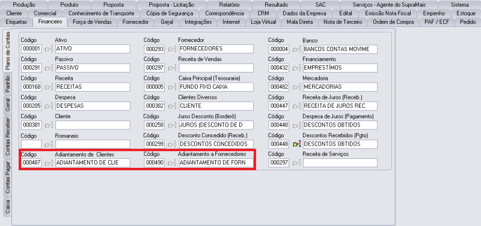
Task: Click the empty Cliente name field
Action: click(x=93, y=125)
